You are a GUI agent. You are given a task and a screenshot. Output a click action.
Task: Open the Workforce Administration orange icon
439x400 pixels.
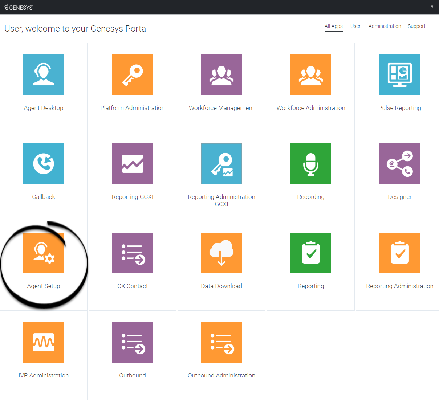point(311,75)
